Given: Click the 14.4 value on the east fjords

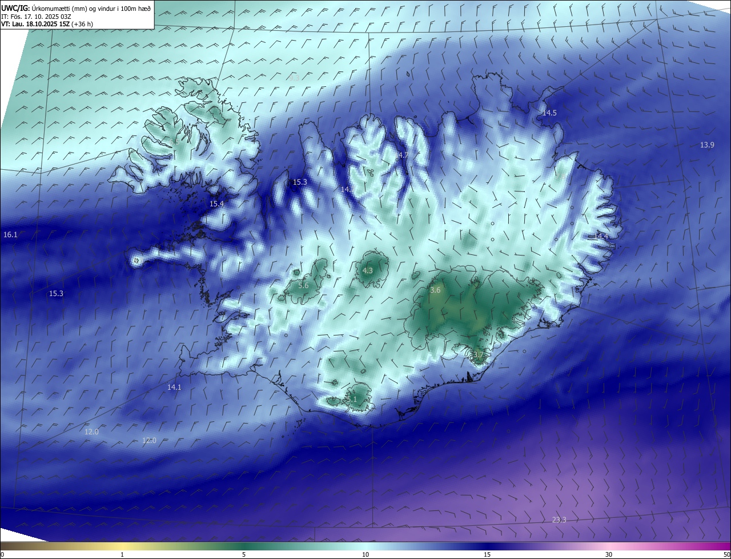Looking at the screenshot, I should coord(601,237).
